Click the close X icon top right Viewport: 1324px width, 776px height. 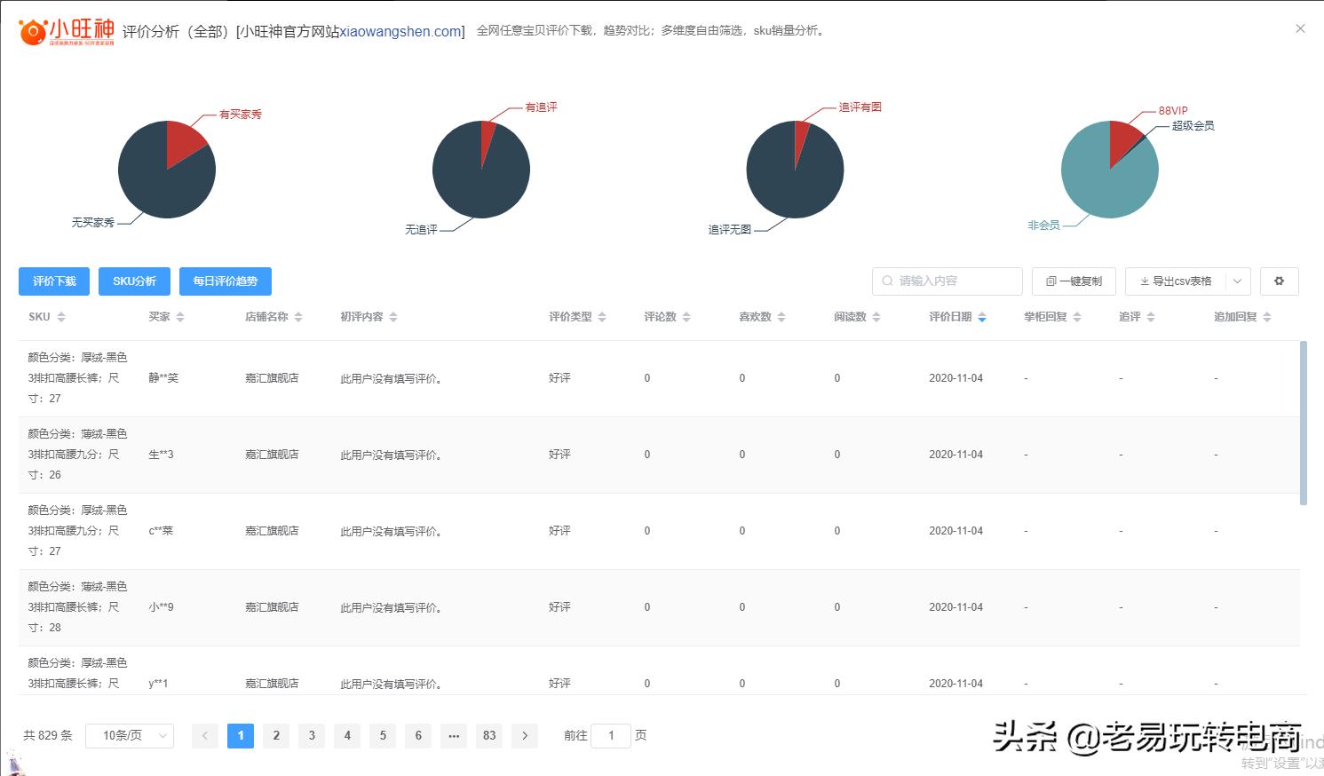pos(1300,28)
